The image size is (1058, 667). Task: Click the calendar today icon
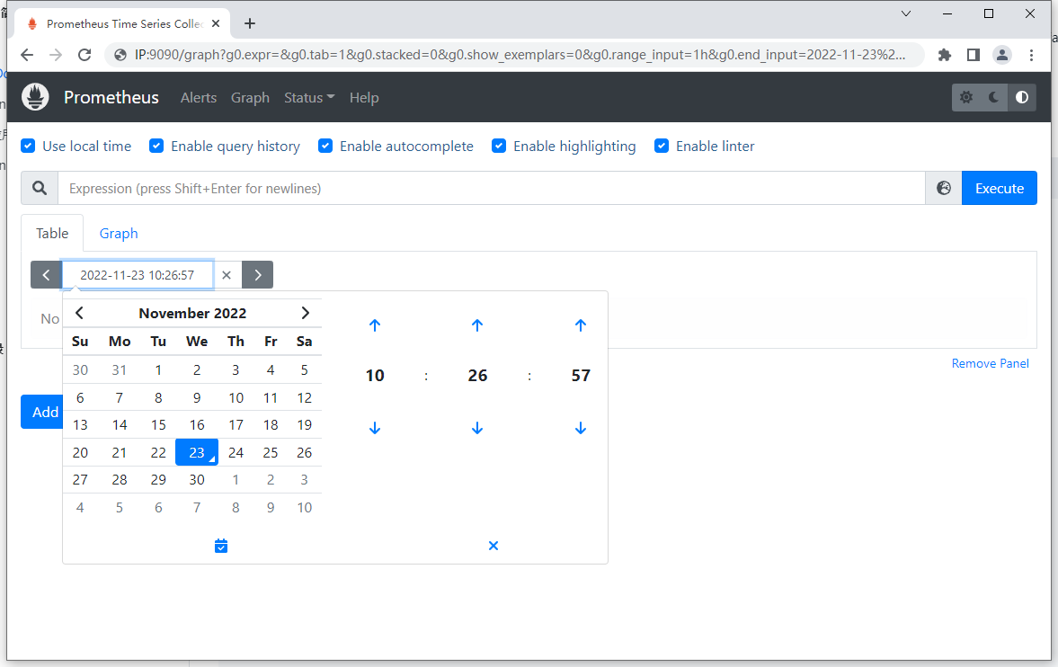pyautogui.click(x=220, y=546)
